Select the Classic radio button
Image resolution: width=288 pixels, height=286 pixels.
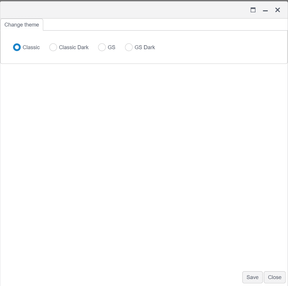[x=17, y=47]
